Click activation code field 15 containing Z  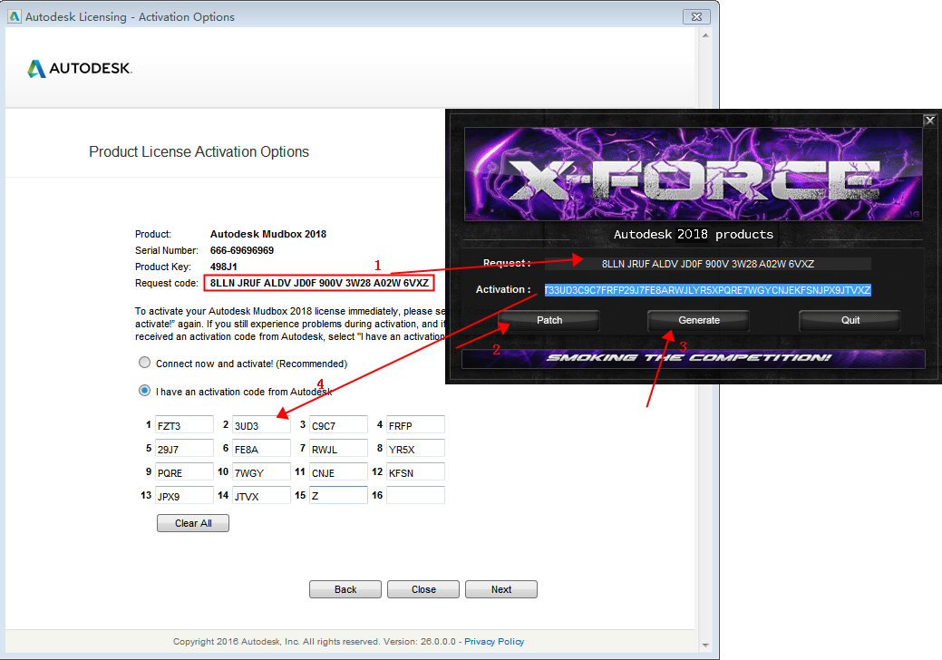[x=338, y=495]
